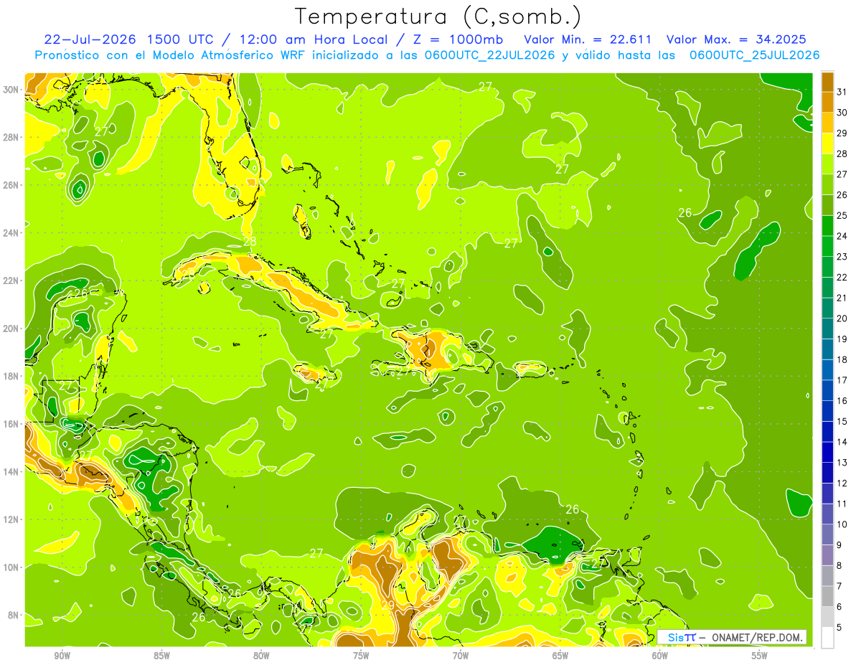861x665 pixels.
Task: Click the '90W' longitude axis label
Action: [62, 656]
